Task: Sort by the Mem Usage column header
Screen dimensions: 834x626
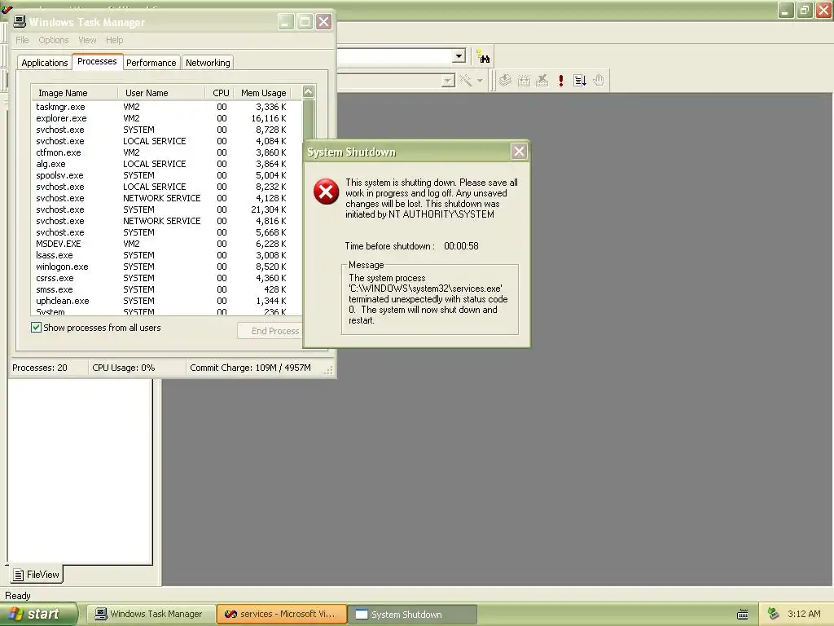Action: 263,93
